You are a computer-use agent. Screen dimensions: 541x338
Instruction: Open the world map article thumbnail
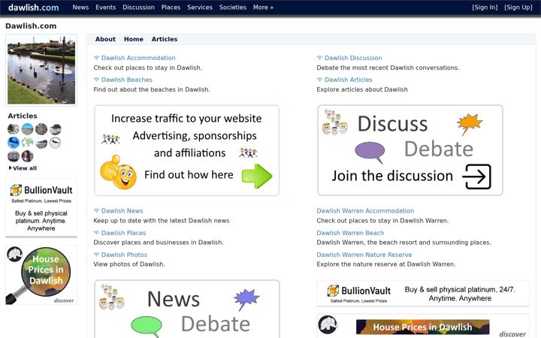tap(27, 143)
